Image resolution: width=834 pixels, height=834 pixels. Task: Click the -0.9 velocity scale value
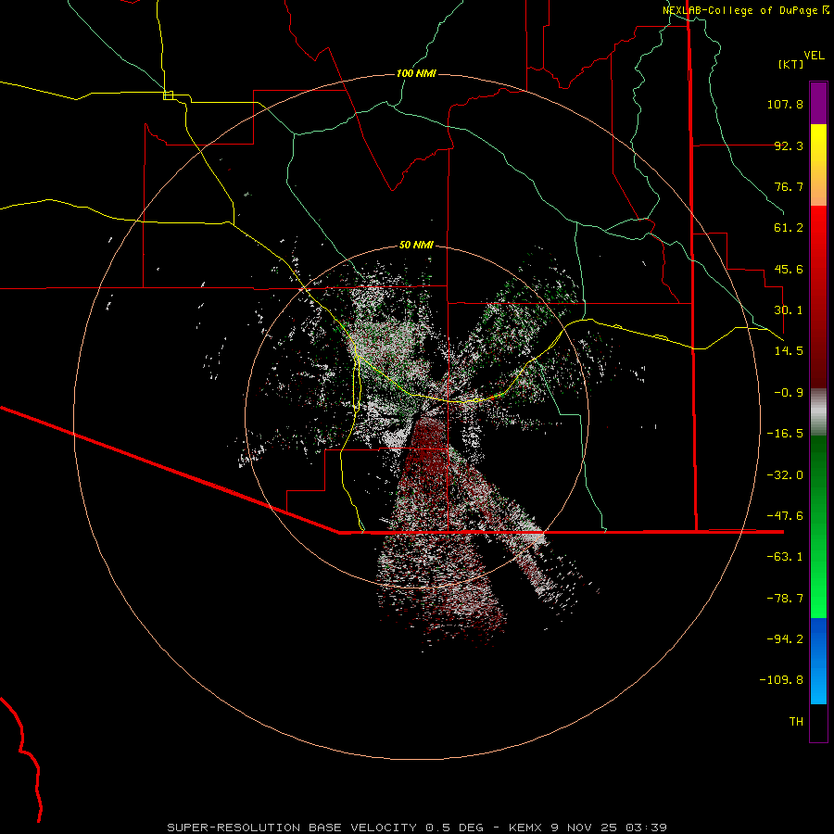789,393
